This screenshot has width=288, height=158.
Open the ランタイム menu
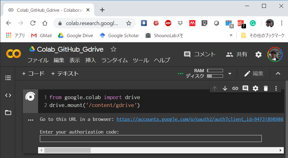click(115, 60)
